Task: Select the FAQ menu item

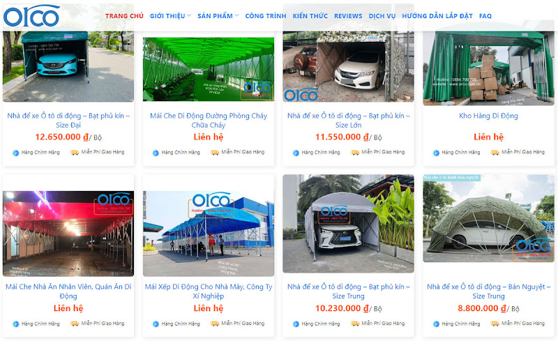Action: tap(485, 16)
